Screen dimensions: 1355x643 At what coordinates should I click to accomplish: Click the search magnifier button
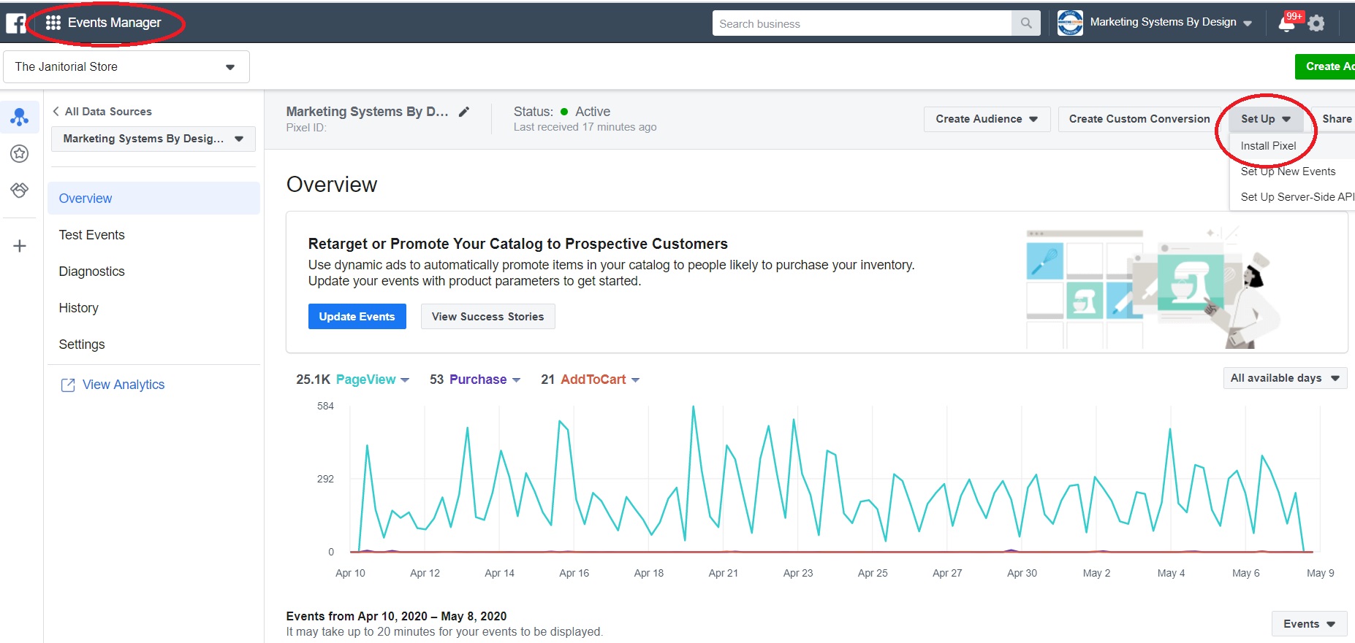coord(1026,23)
